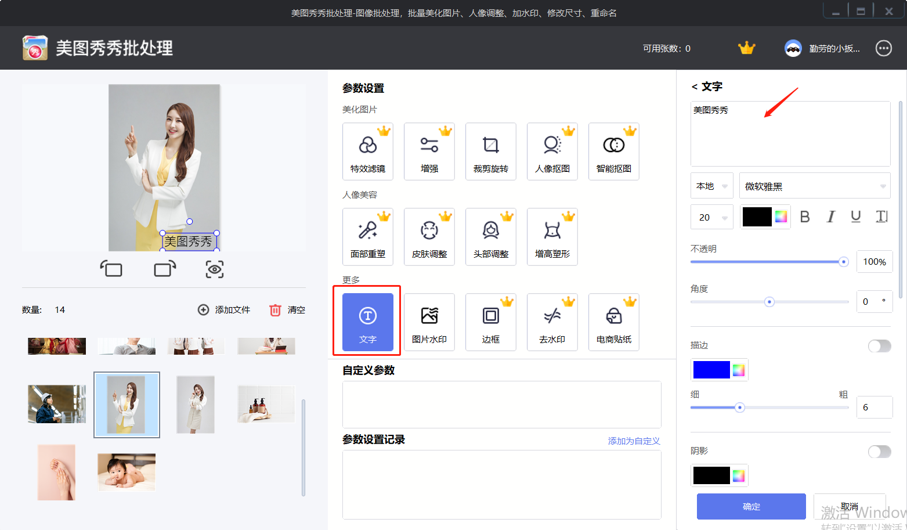Select the woman in blue jacket and cap thumbnail
This screenshot has width=907, height=530.
pos(57,405)
